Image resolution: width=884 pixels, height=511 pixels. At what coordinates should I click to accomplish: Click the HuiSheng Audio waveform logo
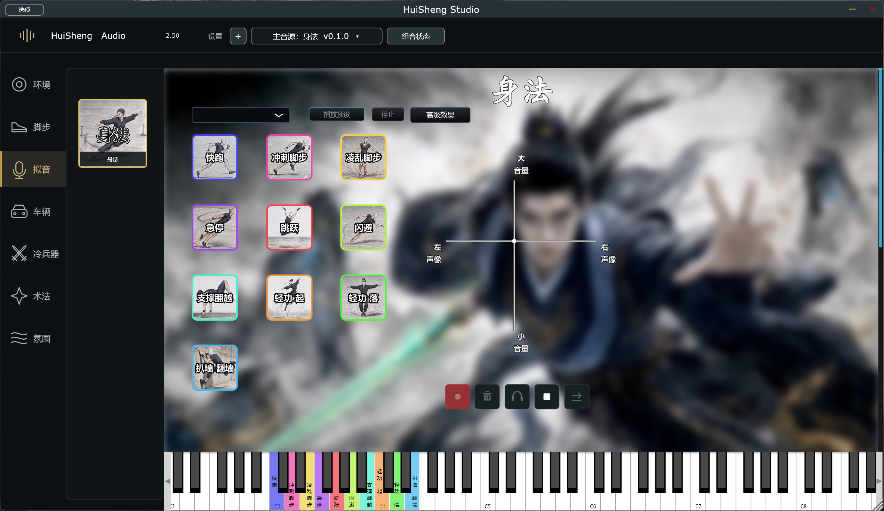[x=27, y=35]
